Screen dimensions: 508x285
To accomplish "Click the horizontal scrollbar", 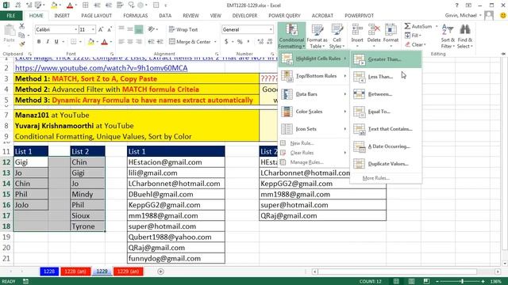I will (398, 272).
